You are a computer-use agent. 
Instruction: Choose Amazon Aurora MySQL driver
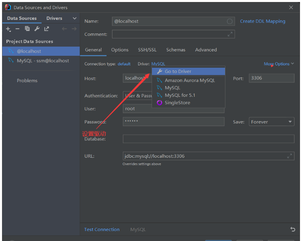189,80
